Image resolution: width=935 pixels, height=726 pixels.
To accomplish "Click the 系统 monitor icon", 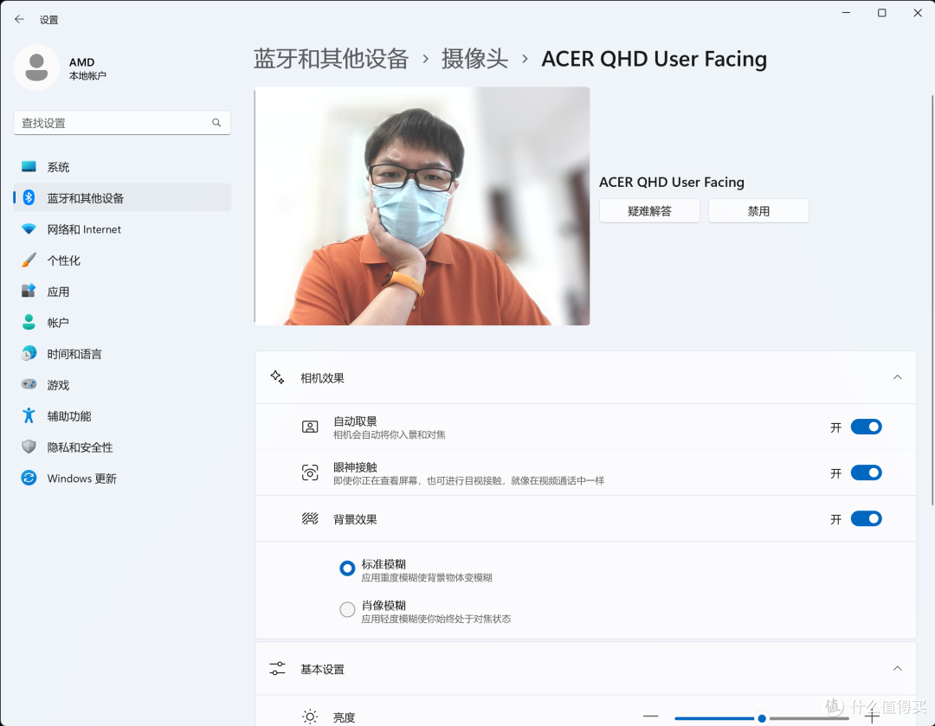I will tap(29, 167).
